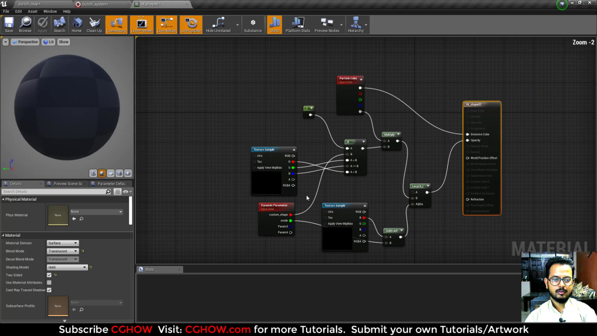
Task: Uncheck Cast Ray Traced Shadows
Action: 49,290
